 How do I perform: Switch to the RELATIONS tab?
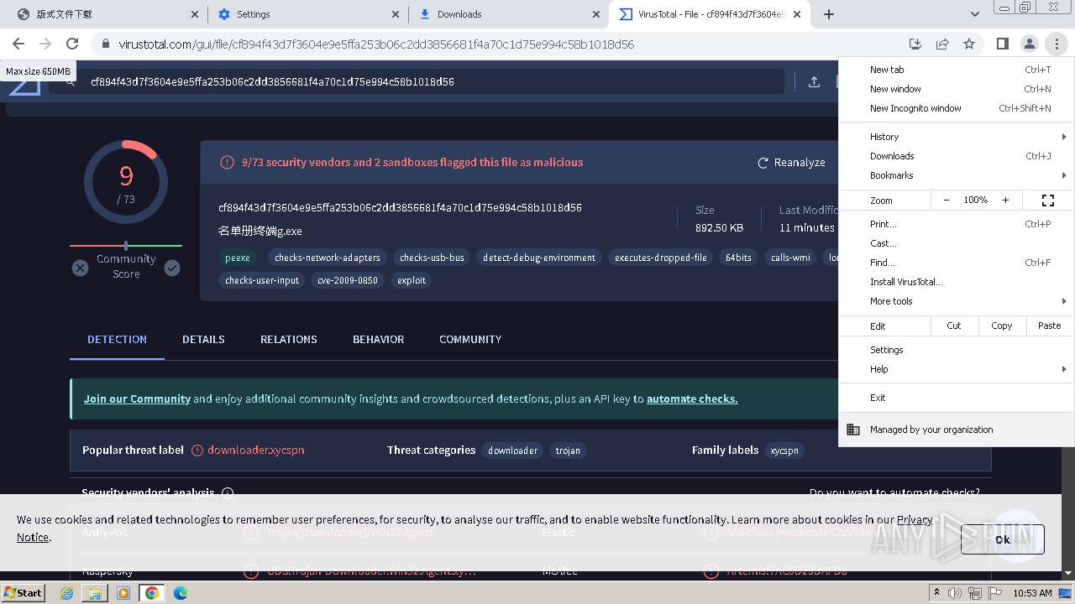[288, 339]
